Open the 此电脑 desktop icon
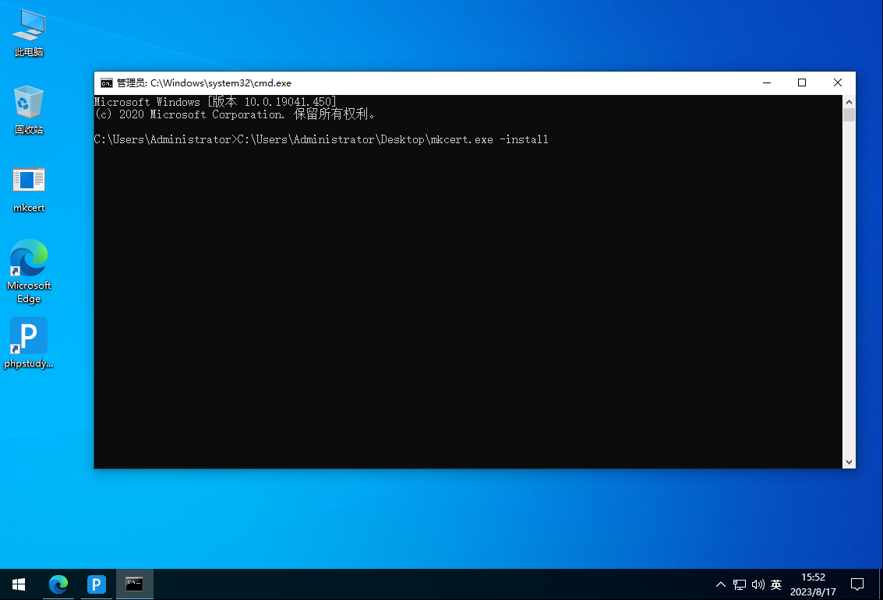 [x=29, y=33]
